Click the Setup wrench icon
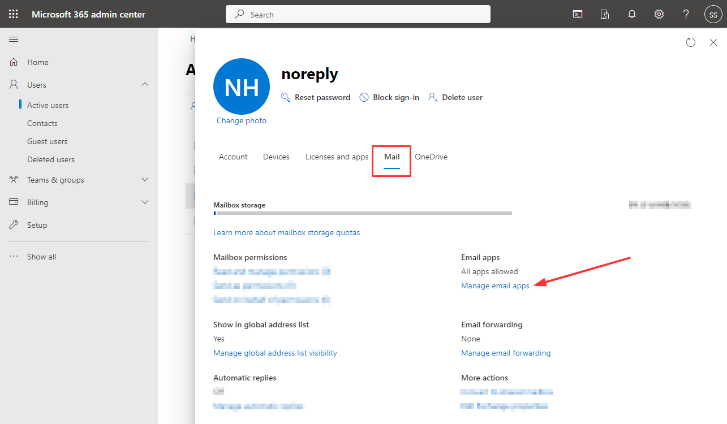Screen dimensions: 727x424 point(14,225)
